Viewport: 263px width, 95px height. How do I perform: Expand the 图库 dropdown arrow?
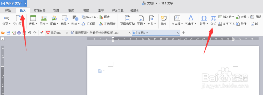click(58, 24)
